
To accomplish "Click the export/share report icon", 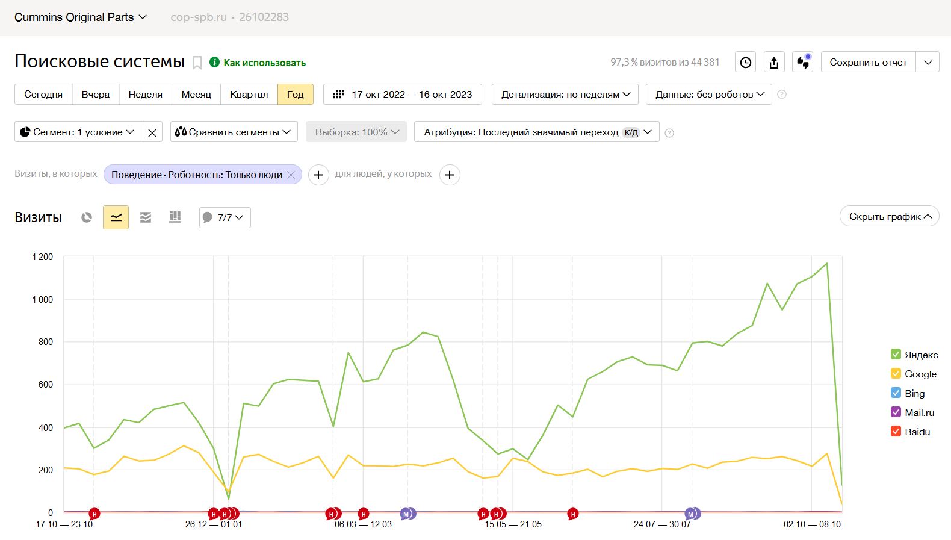I will (x=774, y=62).
